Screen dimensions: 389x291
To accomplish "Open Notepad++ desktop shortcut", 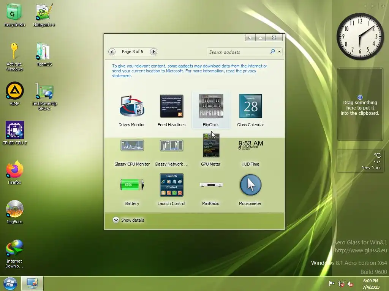I will coord(44,15).
